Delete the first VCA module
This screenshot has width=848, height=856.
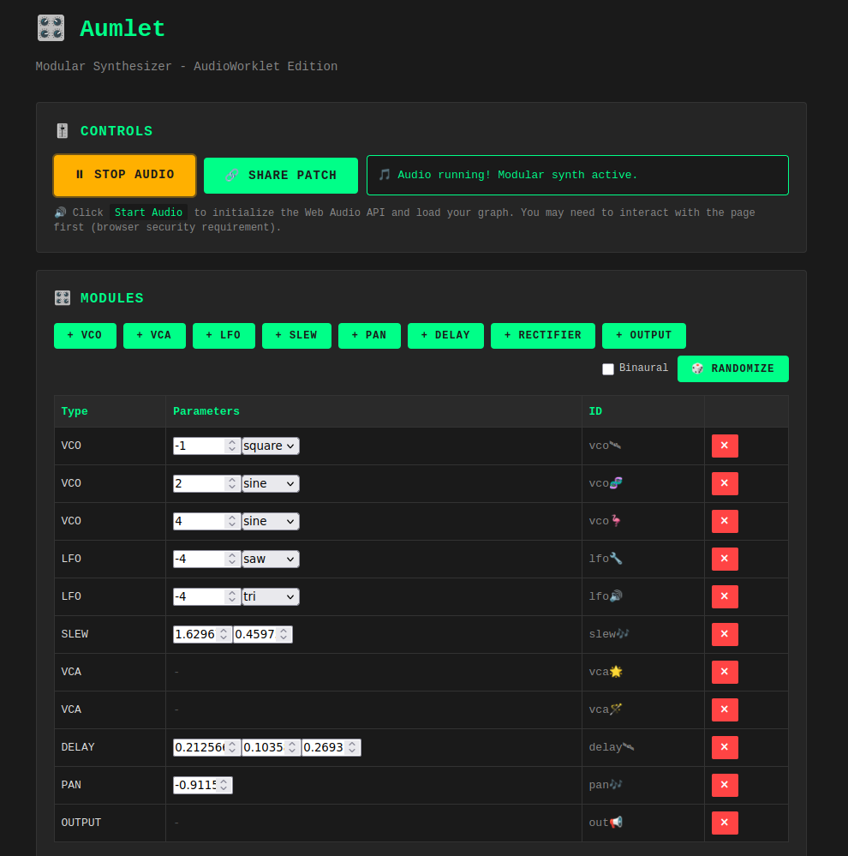pyautogui.click(x=724, y=672)
